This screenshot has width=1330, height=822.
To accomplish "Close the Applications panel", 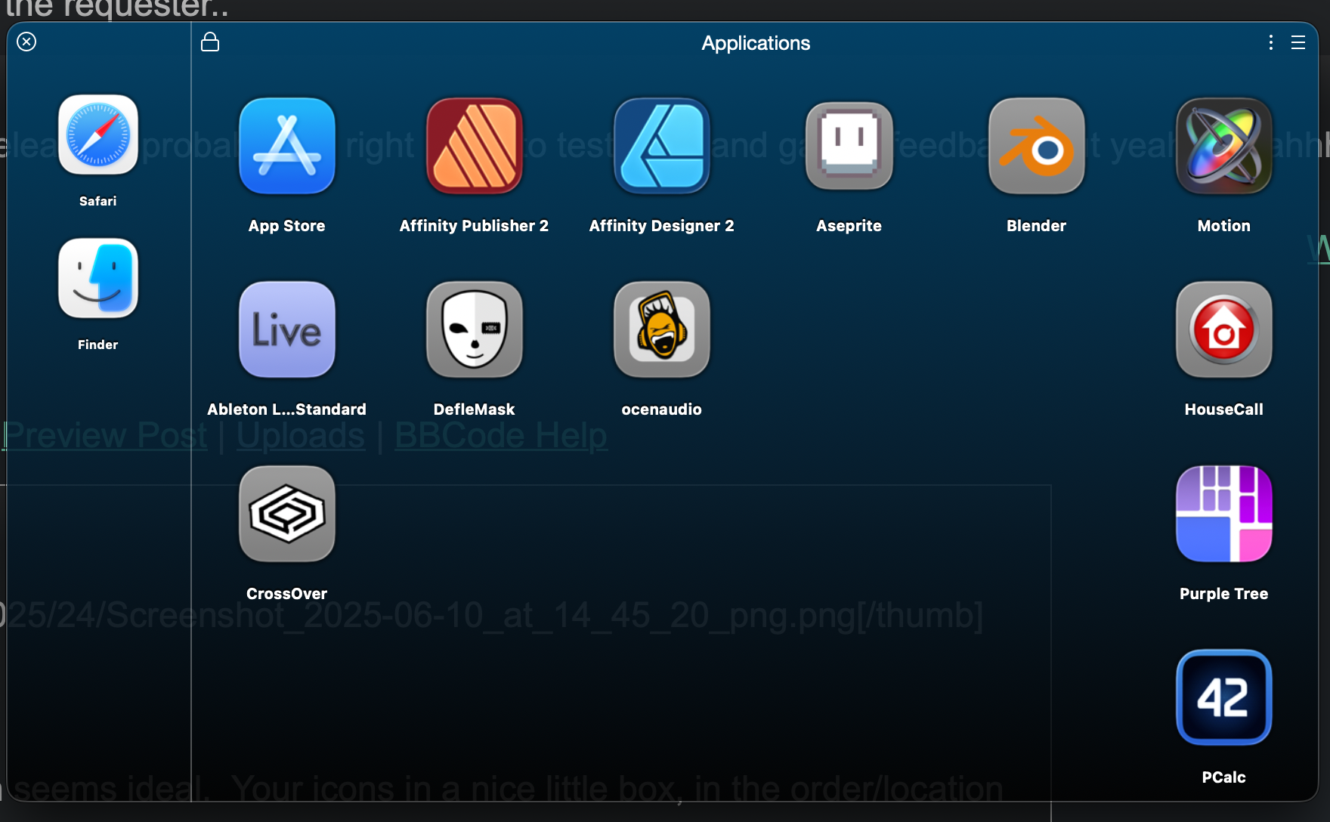I will 26,42.
